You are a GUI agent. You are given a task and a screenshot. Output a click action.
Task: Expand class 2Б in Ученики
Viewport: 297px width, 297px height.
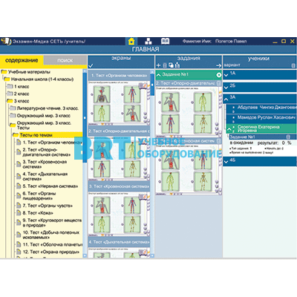click(226, 87)
